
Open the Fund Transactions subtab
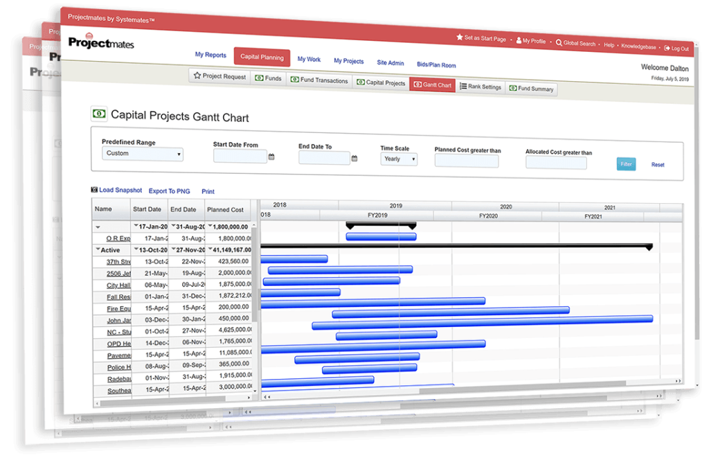point(319,80)
